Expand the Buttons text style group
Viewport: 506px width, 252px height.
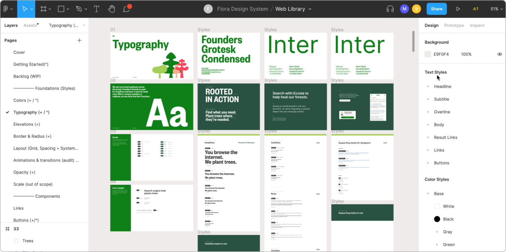coord(428,163)
